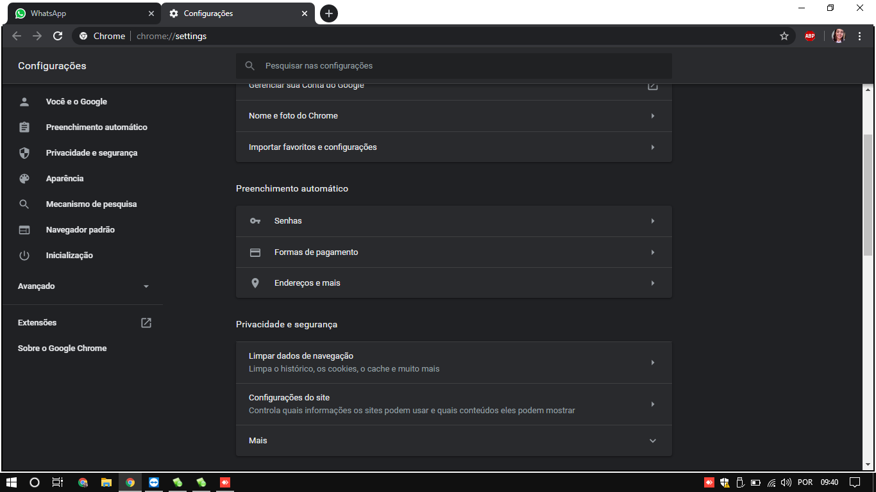Click the page vertical scrollbar
The height and width of the screenshot is (492, 876).
pyautogui.click(x=868, y=195)
